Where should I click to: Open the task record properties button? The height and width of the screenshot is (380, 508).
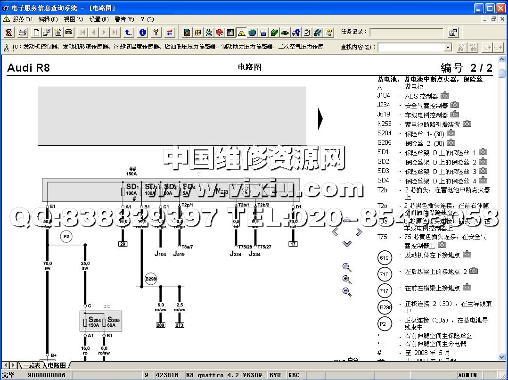coord(453,32)
